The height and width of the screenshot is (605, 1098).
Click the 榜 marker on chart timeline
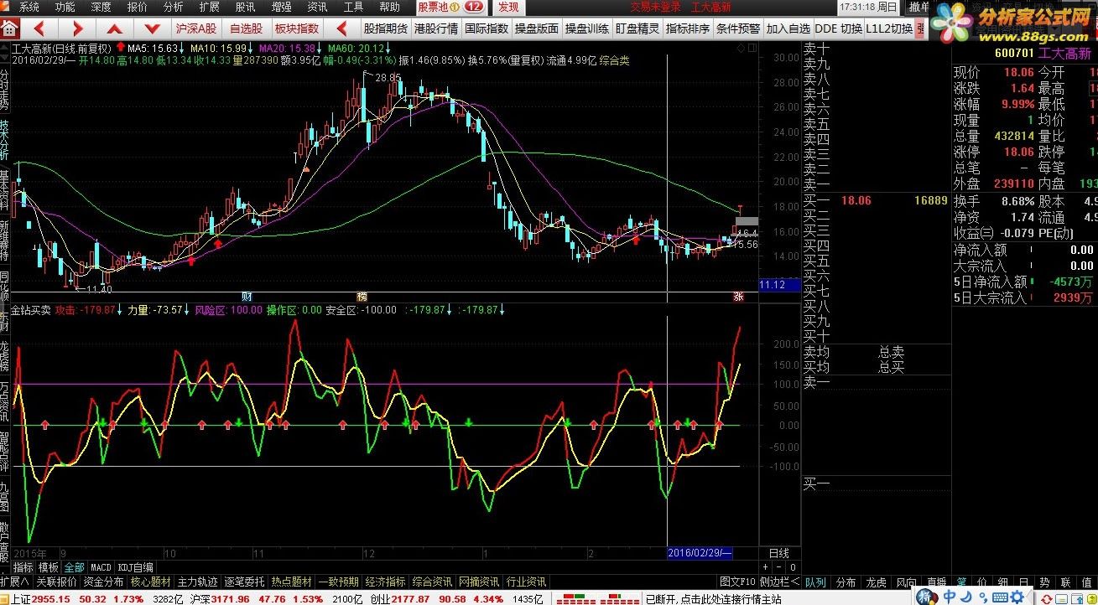click(362, 297)
